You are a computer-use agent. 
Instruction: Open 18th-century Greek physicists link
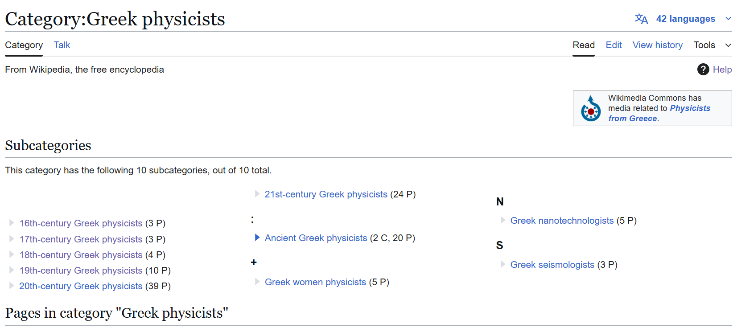click(81, 255)
